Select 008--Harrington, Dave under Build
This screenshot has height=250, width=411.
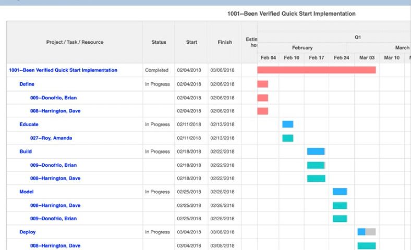(x=55, y=178)
